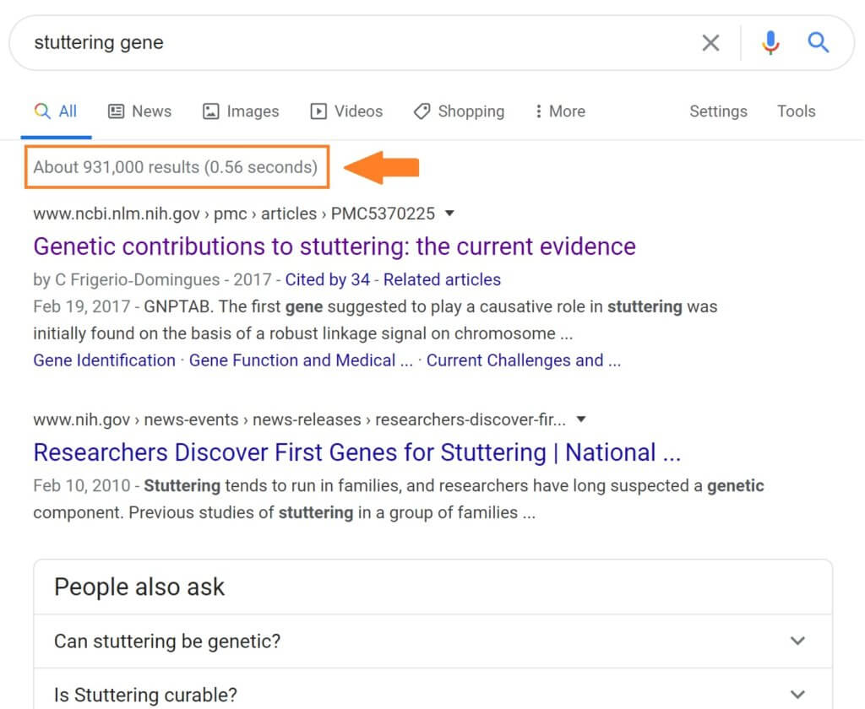Click the 'About 931,000 results' count text
Viewport: 865px width, 709px height.
pos(176,167)
